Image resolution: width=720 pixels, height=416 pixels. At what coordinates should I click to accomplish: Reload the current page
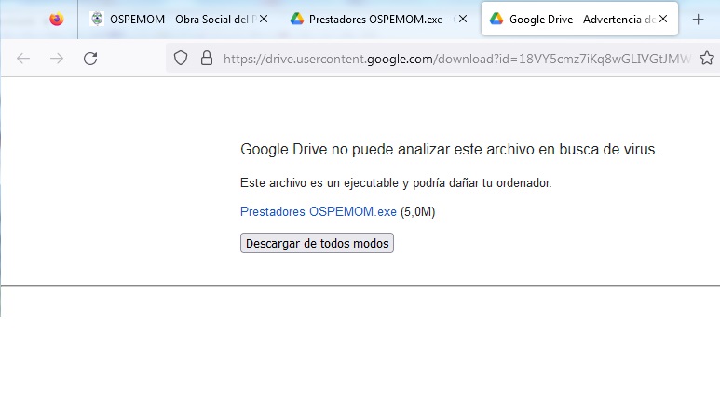(x=90, y=59)
